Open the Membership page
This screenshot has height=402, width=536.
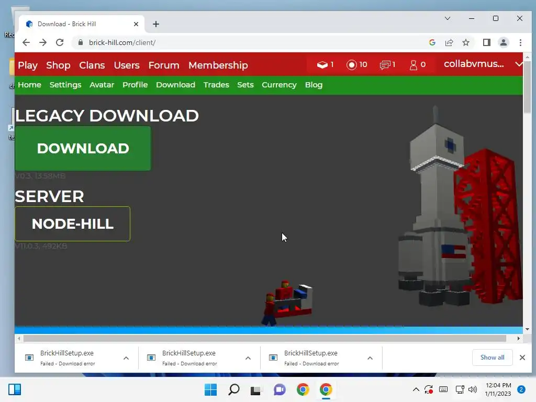point(218,65)
